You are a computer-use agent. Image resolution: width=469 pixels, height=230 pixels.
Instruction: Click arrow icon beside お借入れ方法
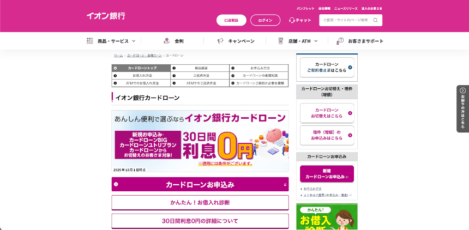115,76
